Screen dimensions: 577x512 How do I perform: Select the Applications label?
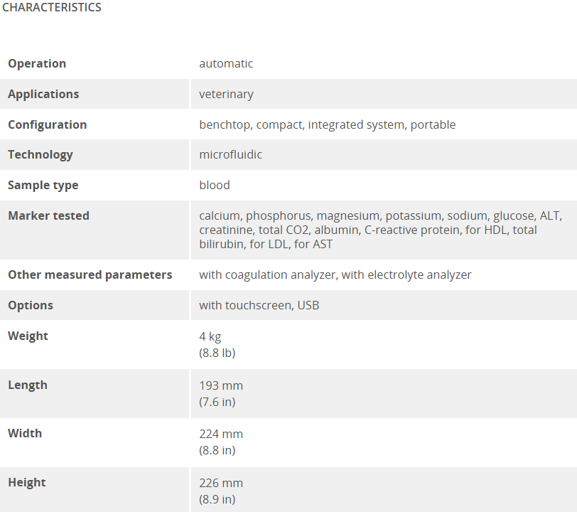click(x=43, y=94)
